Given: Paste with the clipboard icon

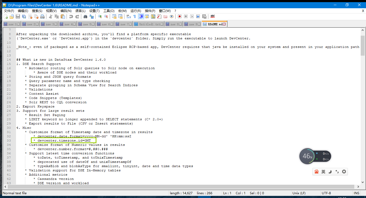Looking at the screenshot, I should (63, 16).
